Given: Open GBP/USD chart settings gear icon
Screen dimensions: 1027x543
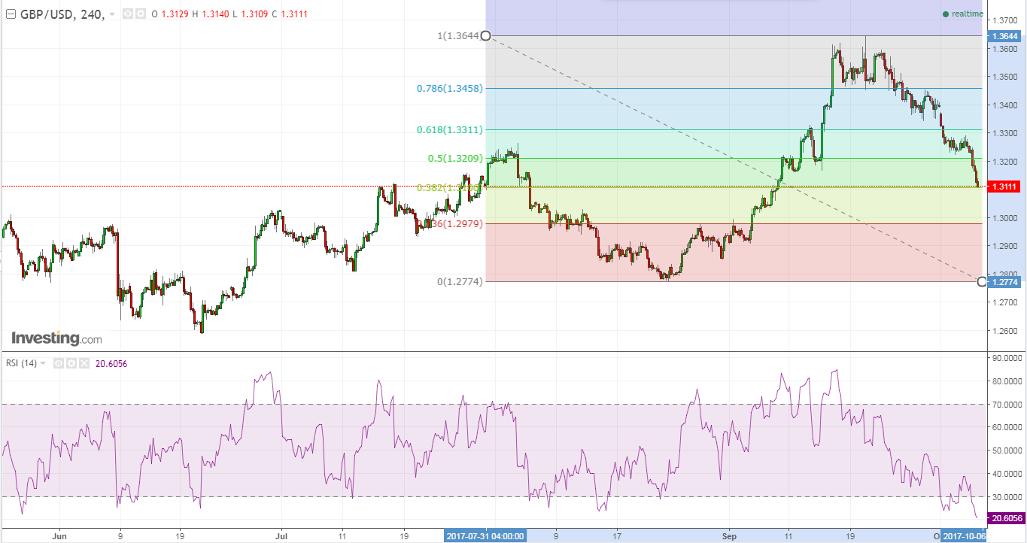Looking at the screenshot, I should (x=140, y=14).
